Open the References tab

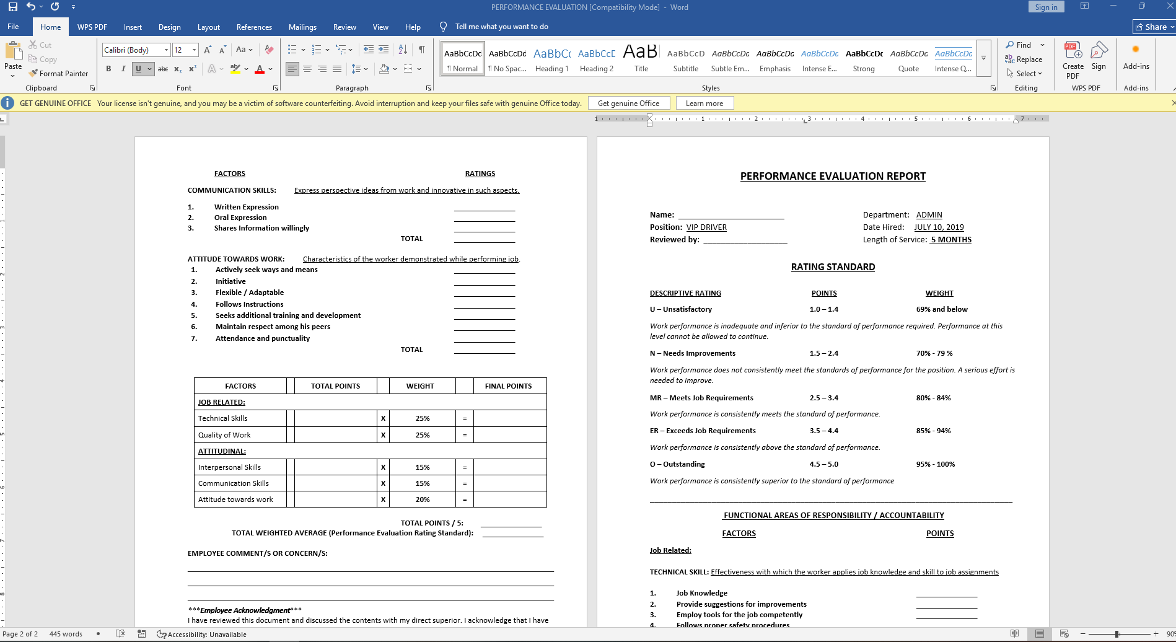pos(254,27)
